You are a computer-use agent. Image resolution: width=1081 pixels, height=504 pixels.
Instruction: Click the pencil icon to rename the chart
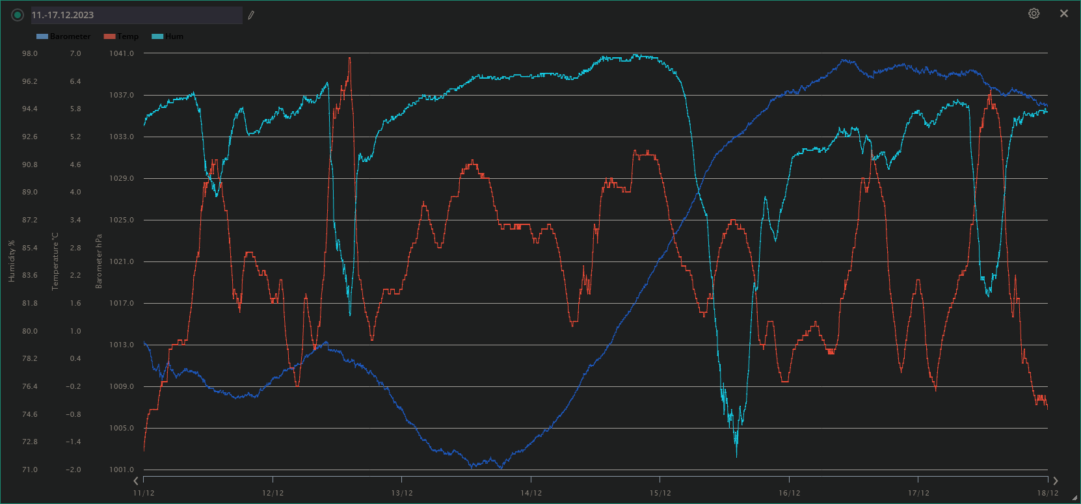[251, 15]
